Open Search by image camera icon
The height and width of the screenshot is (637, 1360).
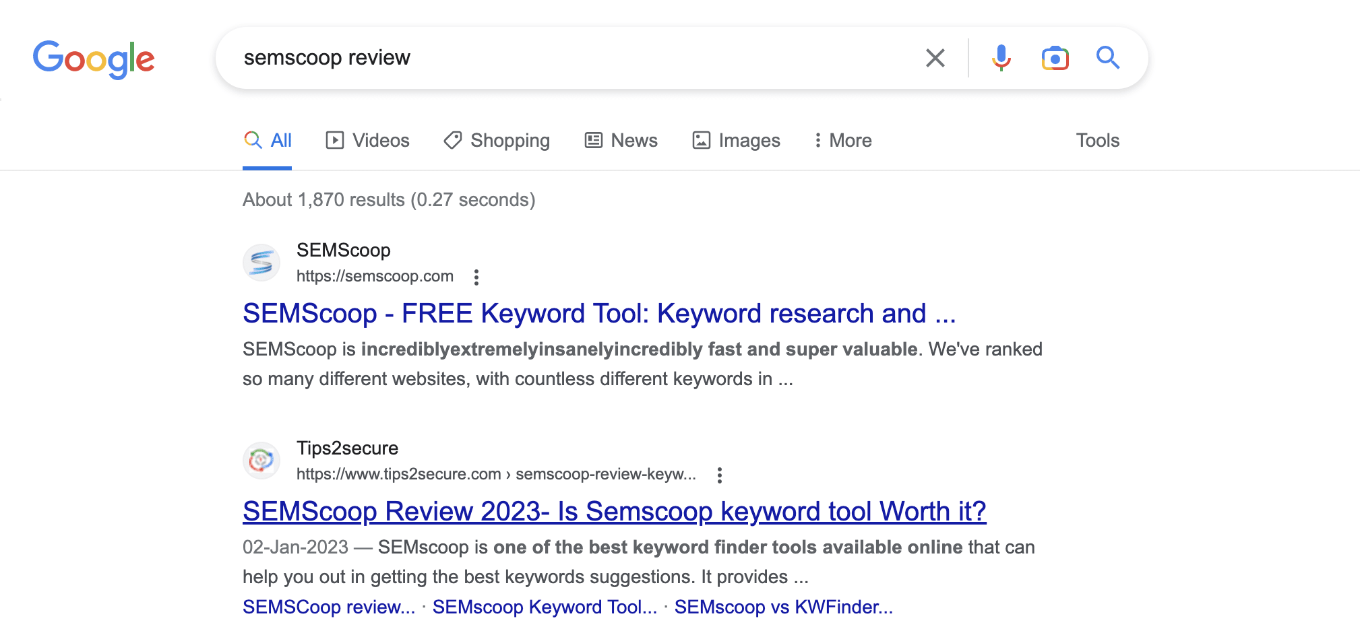[x=1055, y=58]
